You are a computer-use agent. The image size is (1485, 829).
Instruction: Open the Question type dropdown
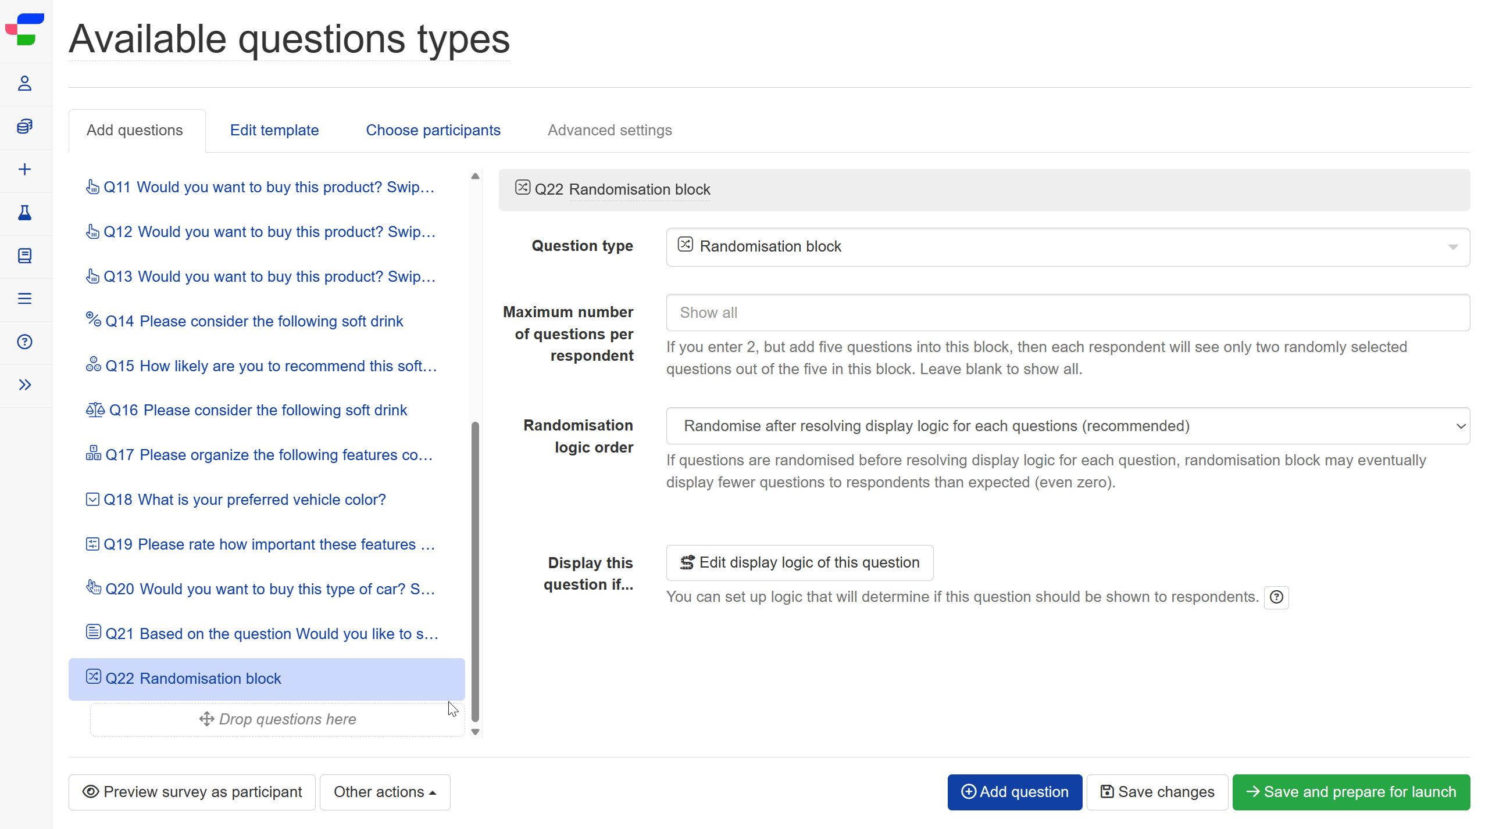click(1068, 247)
